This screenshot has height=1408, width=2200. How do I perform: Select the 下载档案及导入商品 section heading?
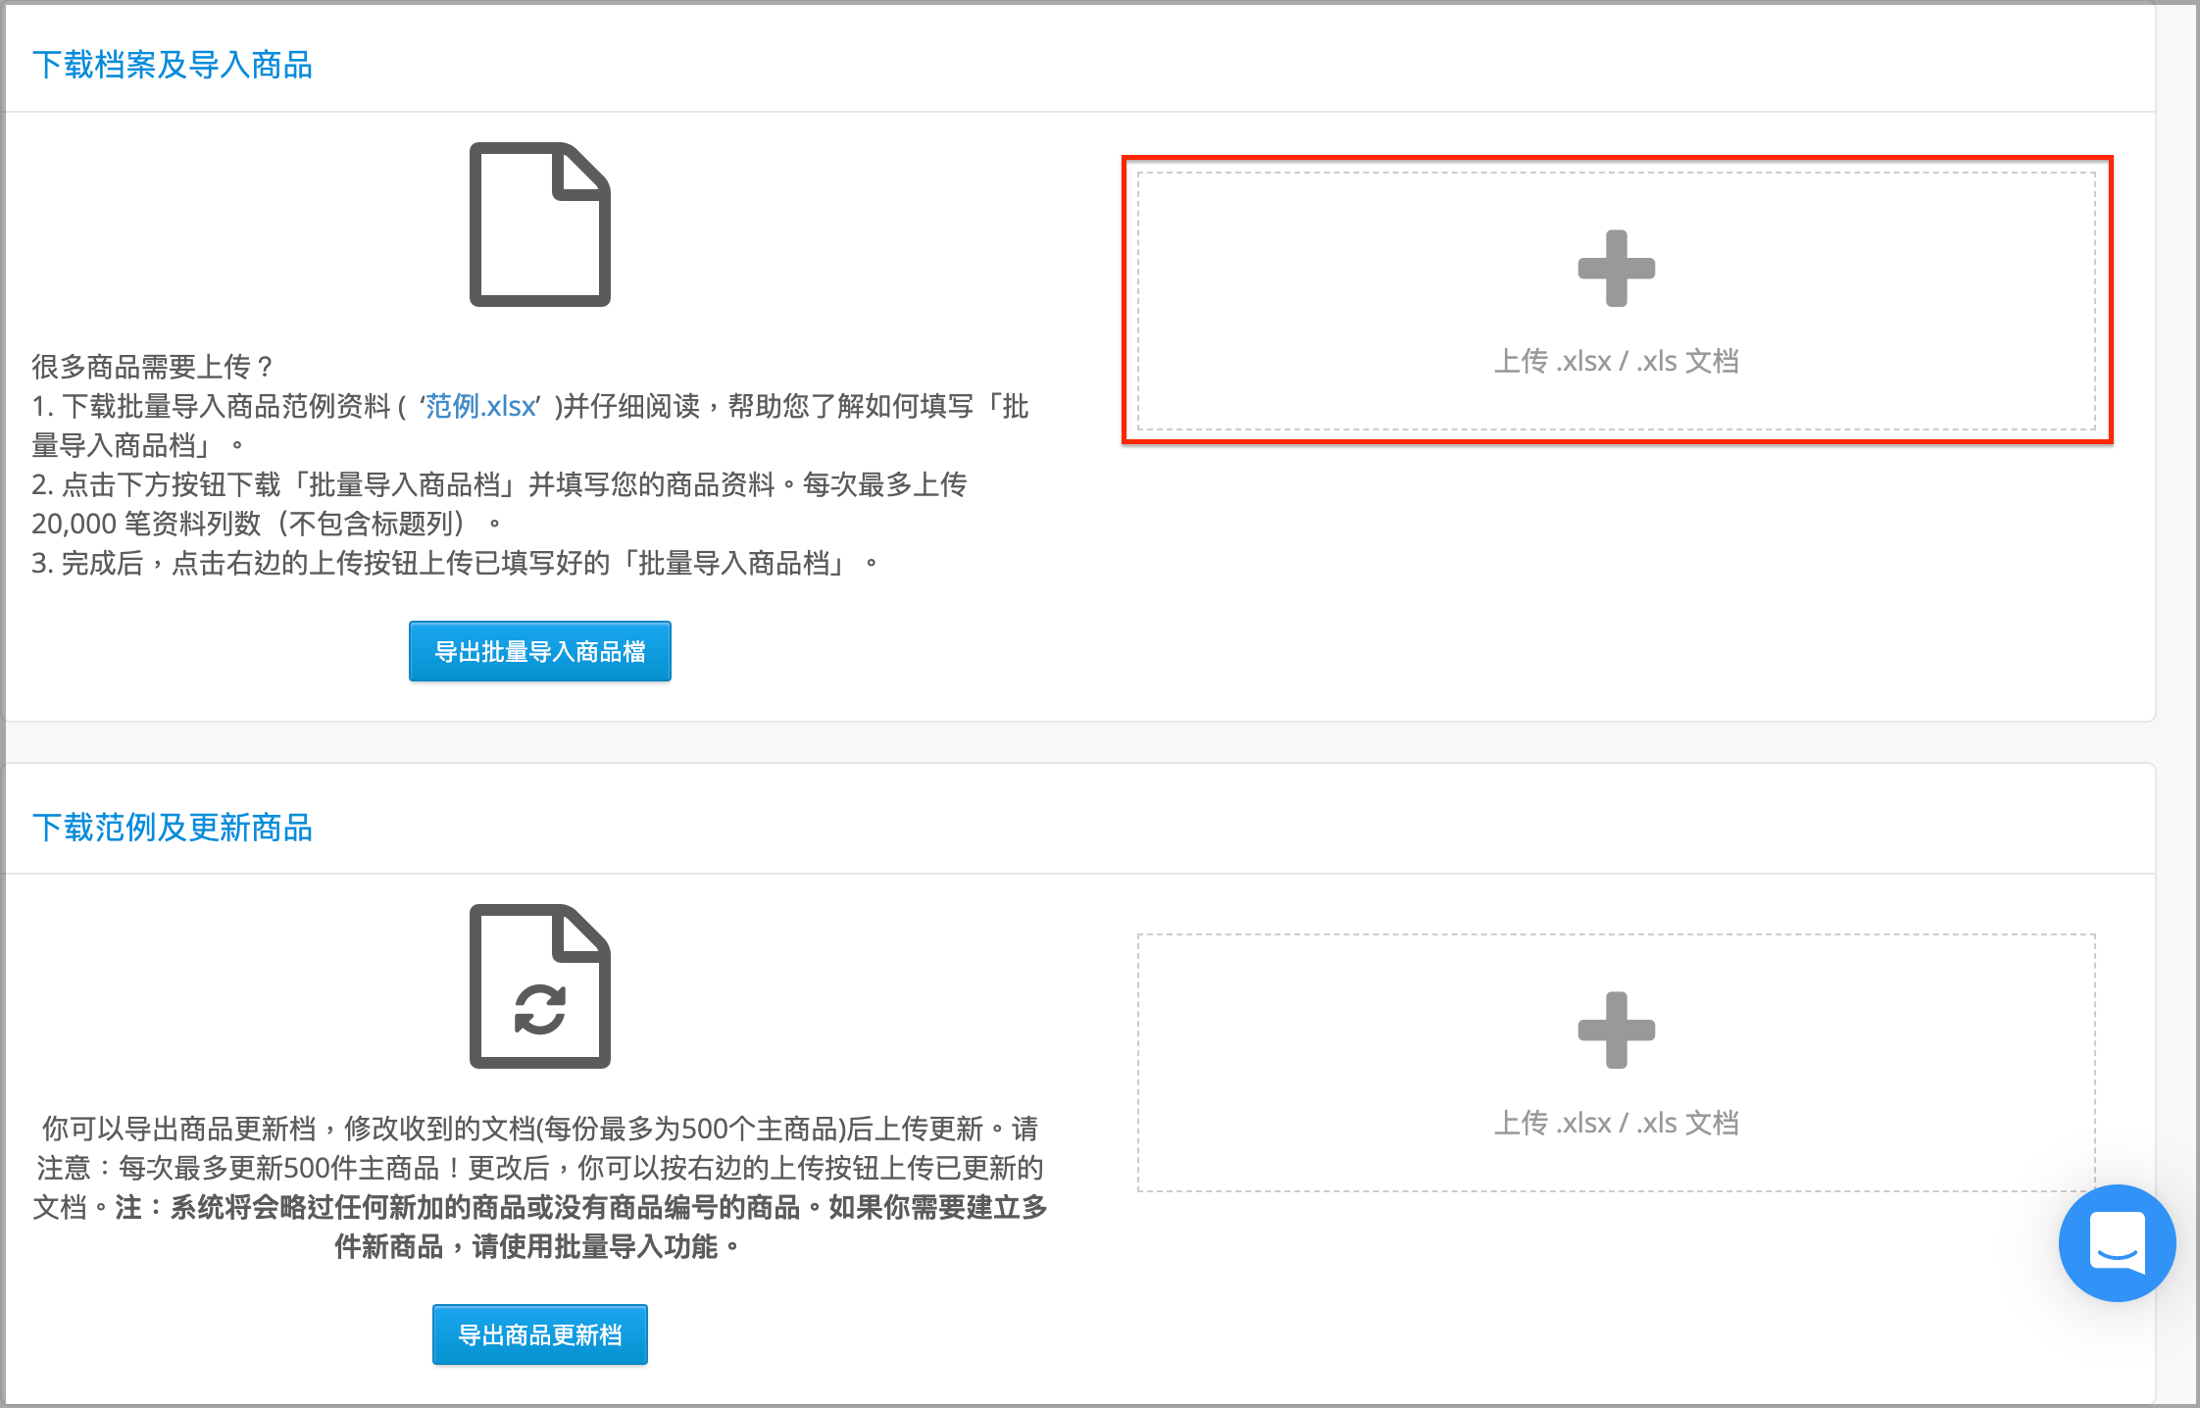tap(173, 65)
